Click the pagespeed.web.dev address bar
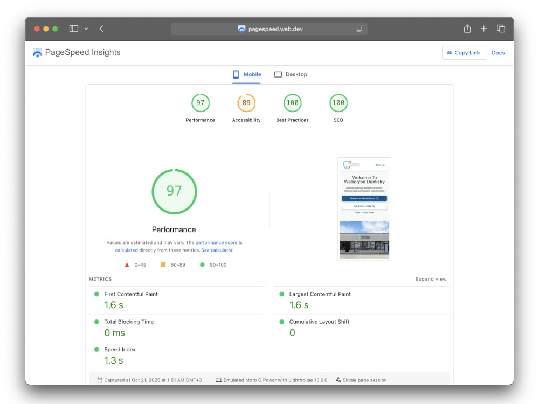The width and height of the screenshot is (539, 404). click(x=269, y=29)
